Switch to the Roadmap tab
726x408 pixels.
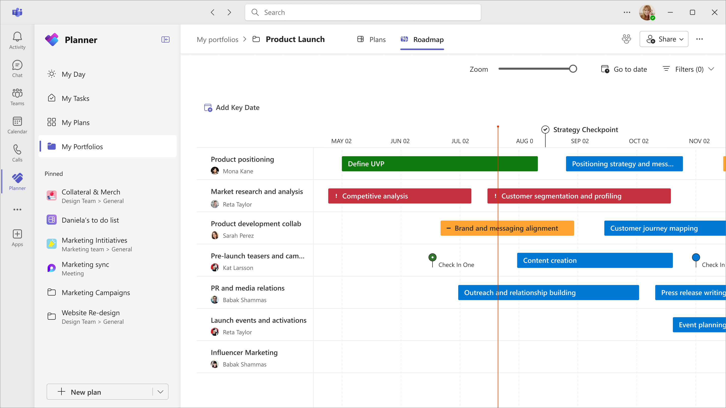(x=422, y=40)
